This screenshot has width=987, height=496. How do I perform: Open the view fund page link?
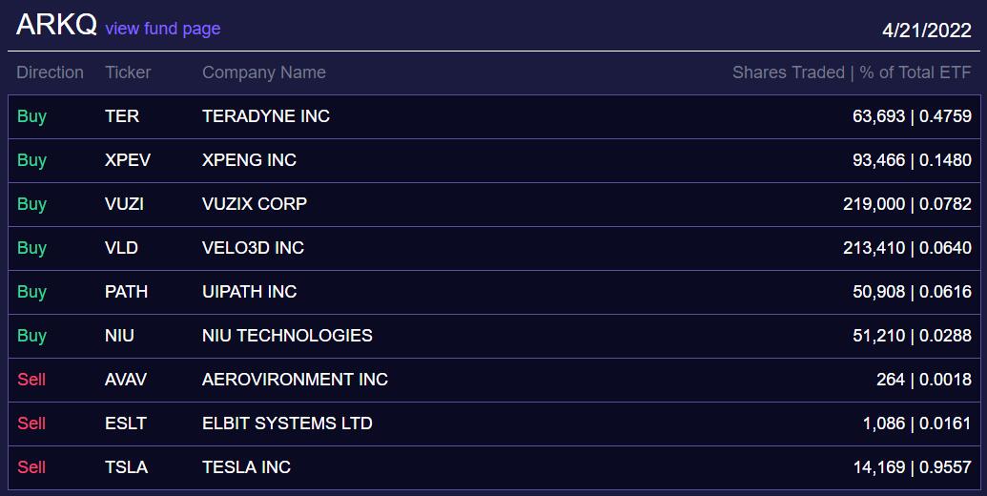coord(162,29)
